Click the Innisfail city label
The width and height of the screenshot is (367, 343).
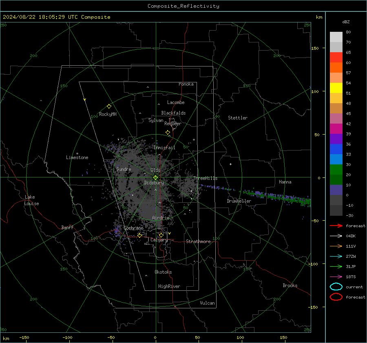pos(164,148)
